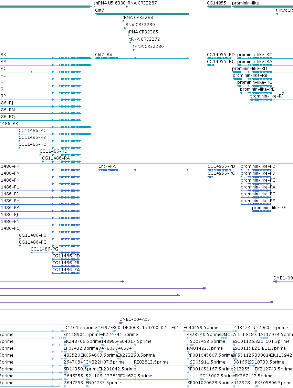293x388 pixels.
Task: Select the bs29e02.5prime EST label
Action: pos(271,328)
